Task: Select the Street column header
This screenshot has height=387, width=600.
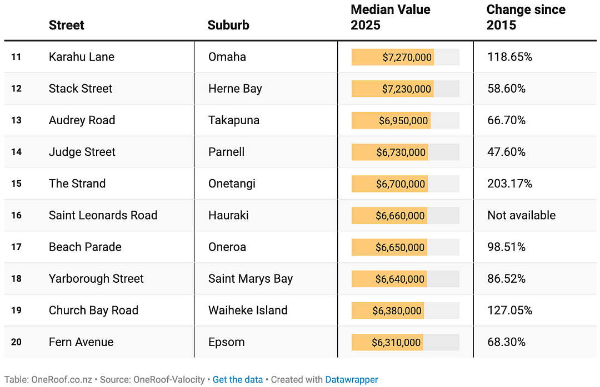Action: [66, 25]
